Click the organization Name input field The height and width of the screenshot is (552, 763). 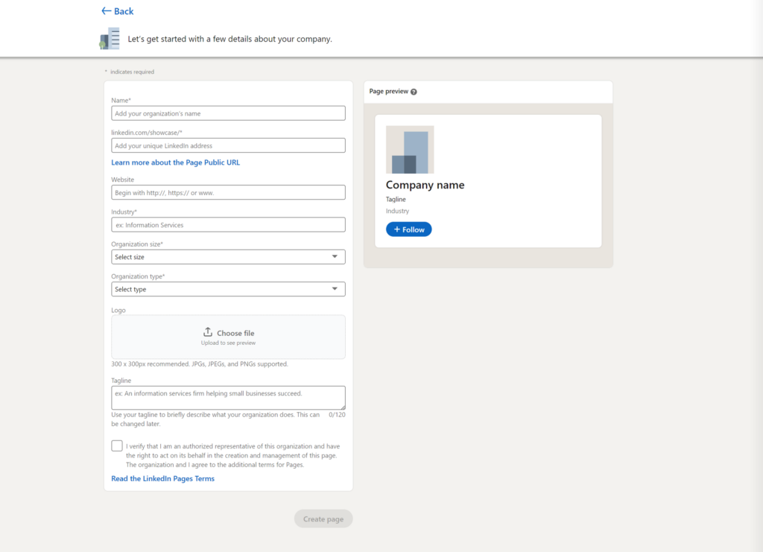[228, 112]
